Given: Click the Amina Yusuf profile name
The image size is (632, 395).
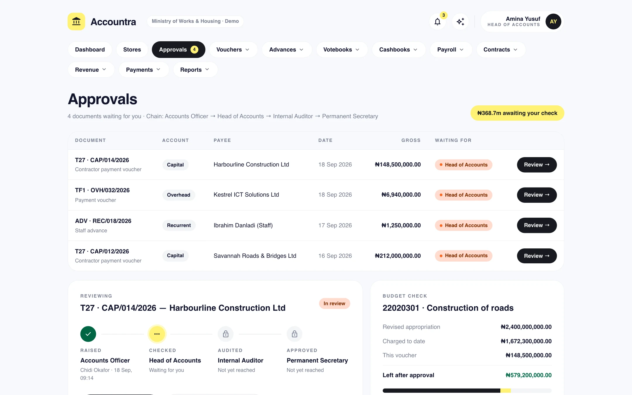Looking at the screenshot, I should [523, 19].
